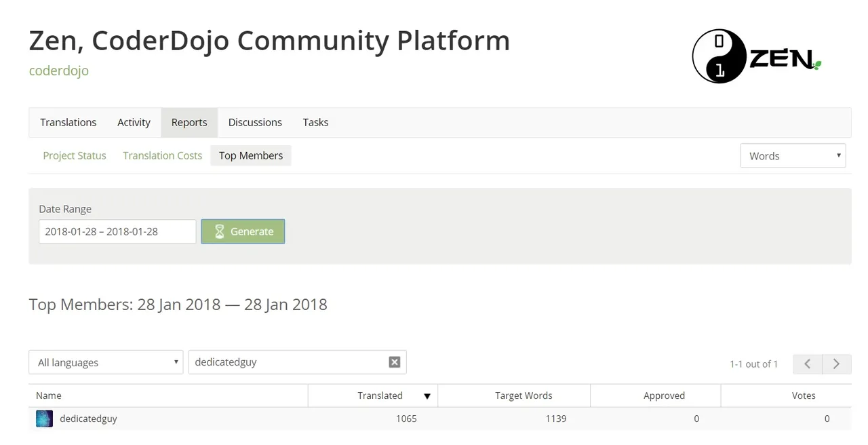Sort by the Translated column header
The image size is (868, 445).
(373, 395)
